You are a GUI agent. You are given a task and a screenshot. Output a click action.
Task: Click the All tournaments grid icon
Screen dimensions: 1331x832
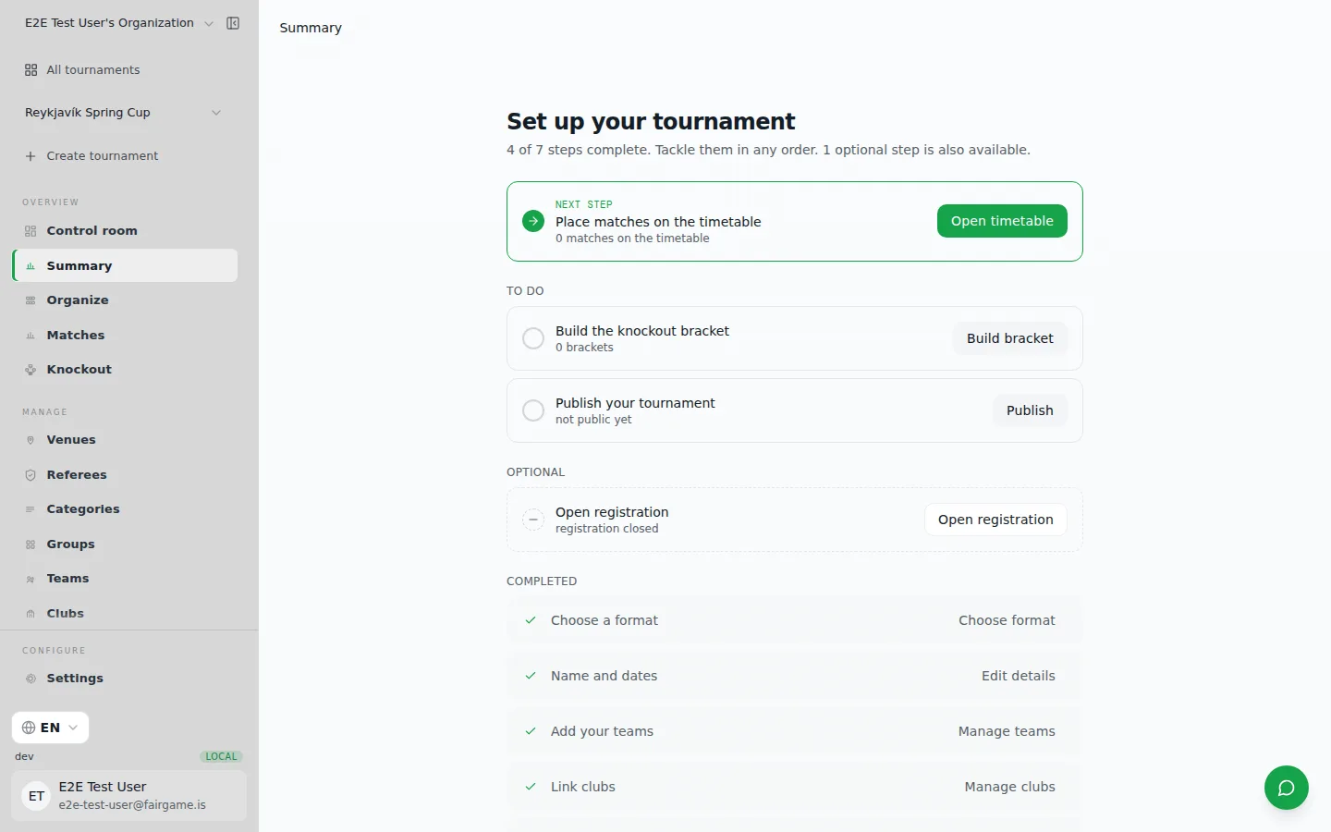[x=31, y=70]
